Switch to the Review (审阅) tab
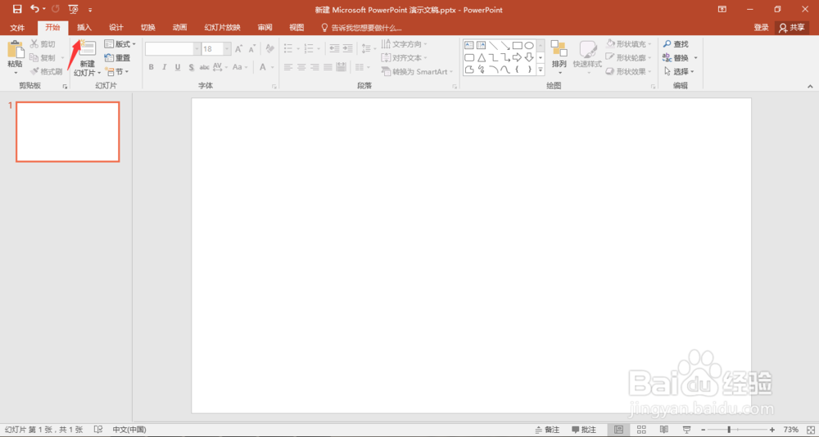Image resolution: width=819 pixels, height=437 pixels. [x=265, y=28]
